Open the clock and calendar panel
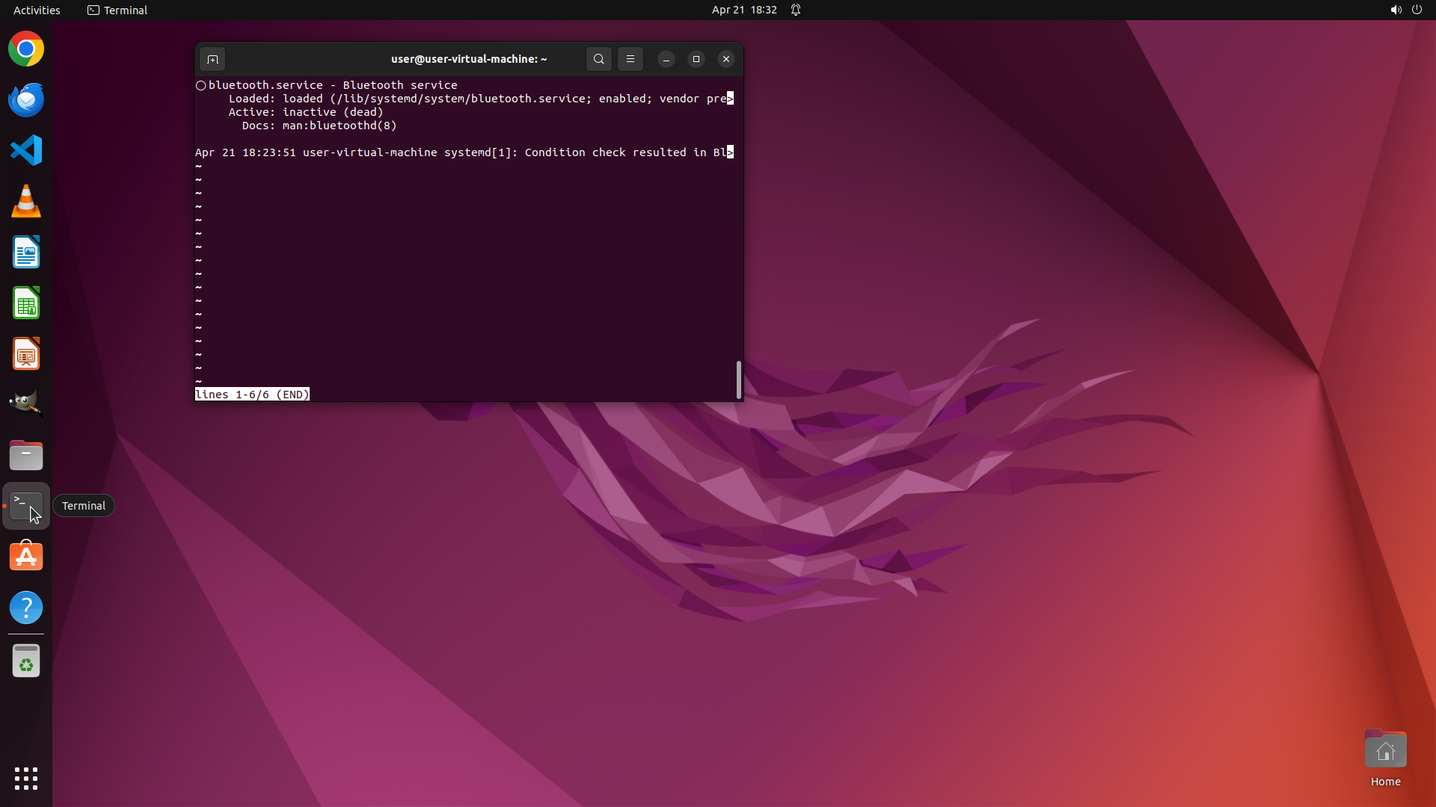The width and height of the screenshot is (1436, 807). [743, 10]
